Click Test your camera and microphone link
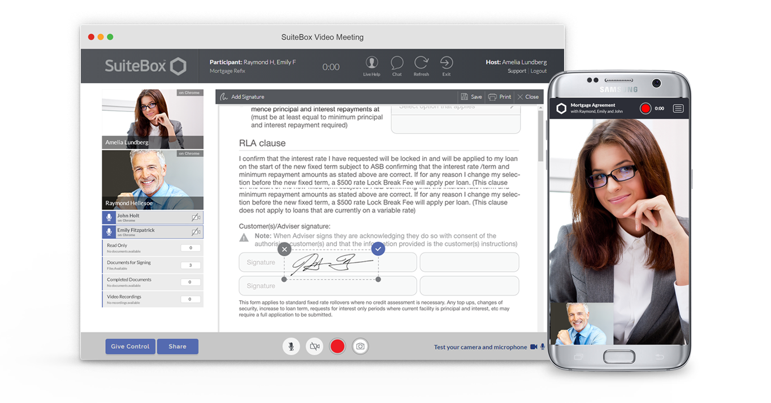This screenshot has width=771, height=403. tap(480, 347)
